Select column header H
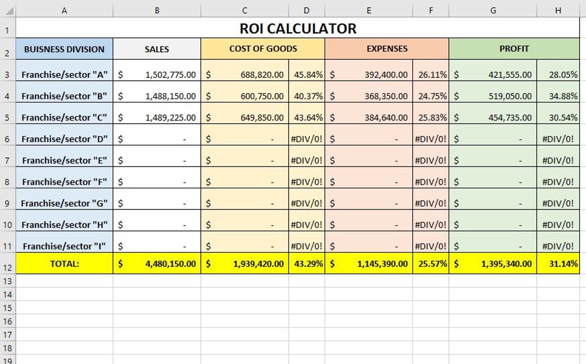The height and width of the screenshot is (364, 586). [x=558, y=10]
